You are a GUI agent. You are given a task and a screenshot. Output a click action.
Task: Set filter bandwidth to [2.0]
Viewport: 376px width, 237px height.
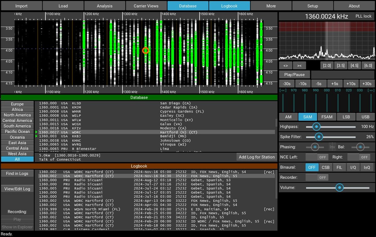pyautogui.click(x=327, y=66)
